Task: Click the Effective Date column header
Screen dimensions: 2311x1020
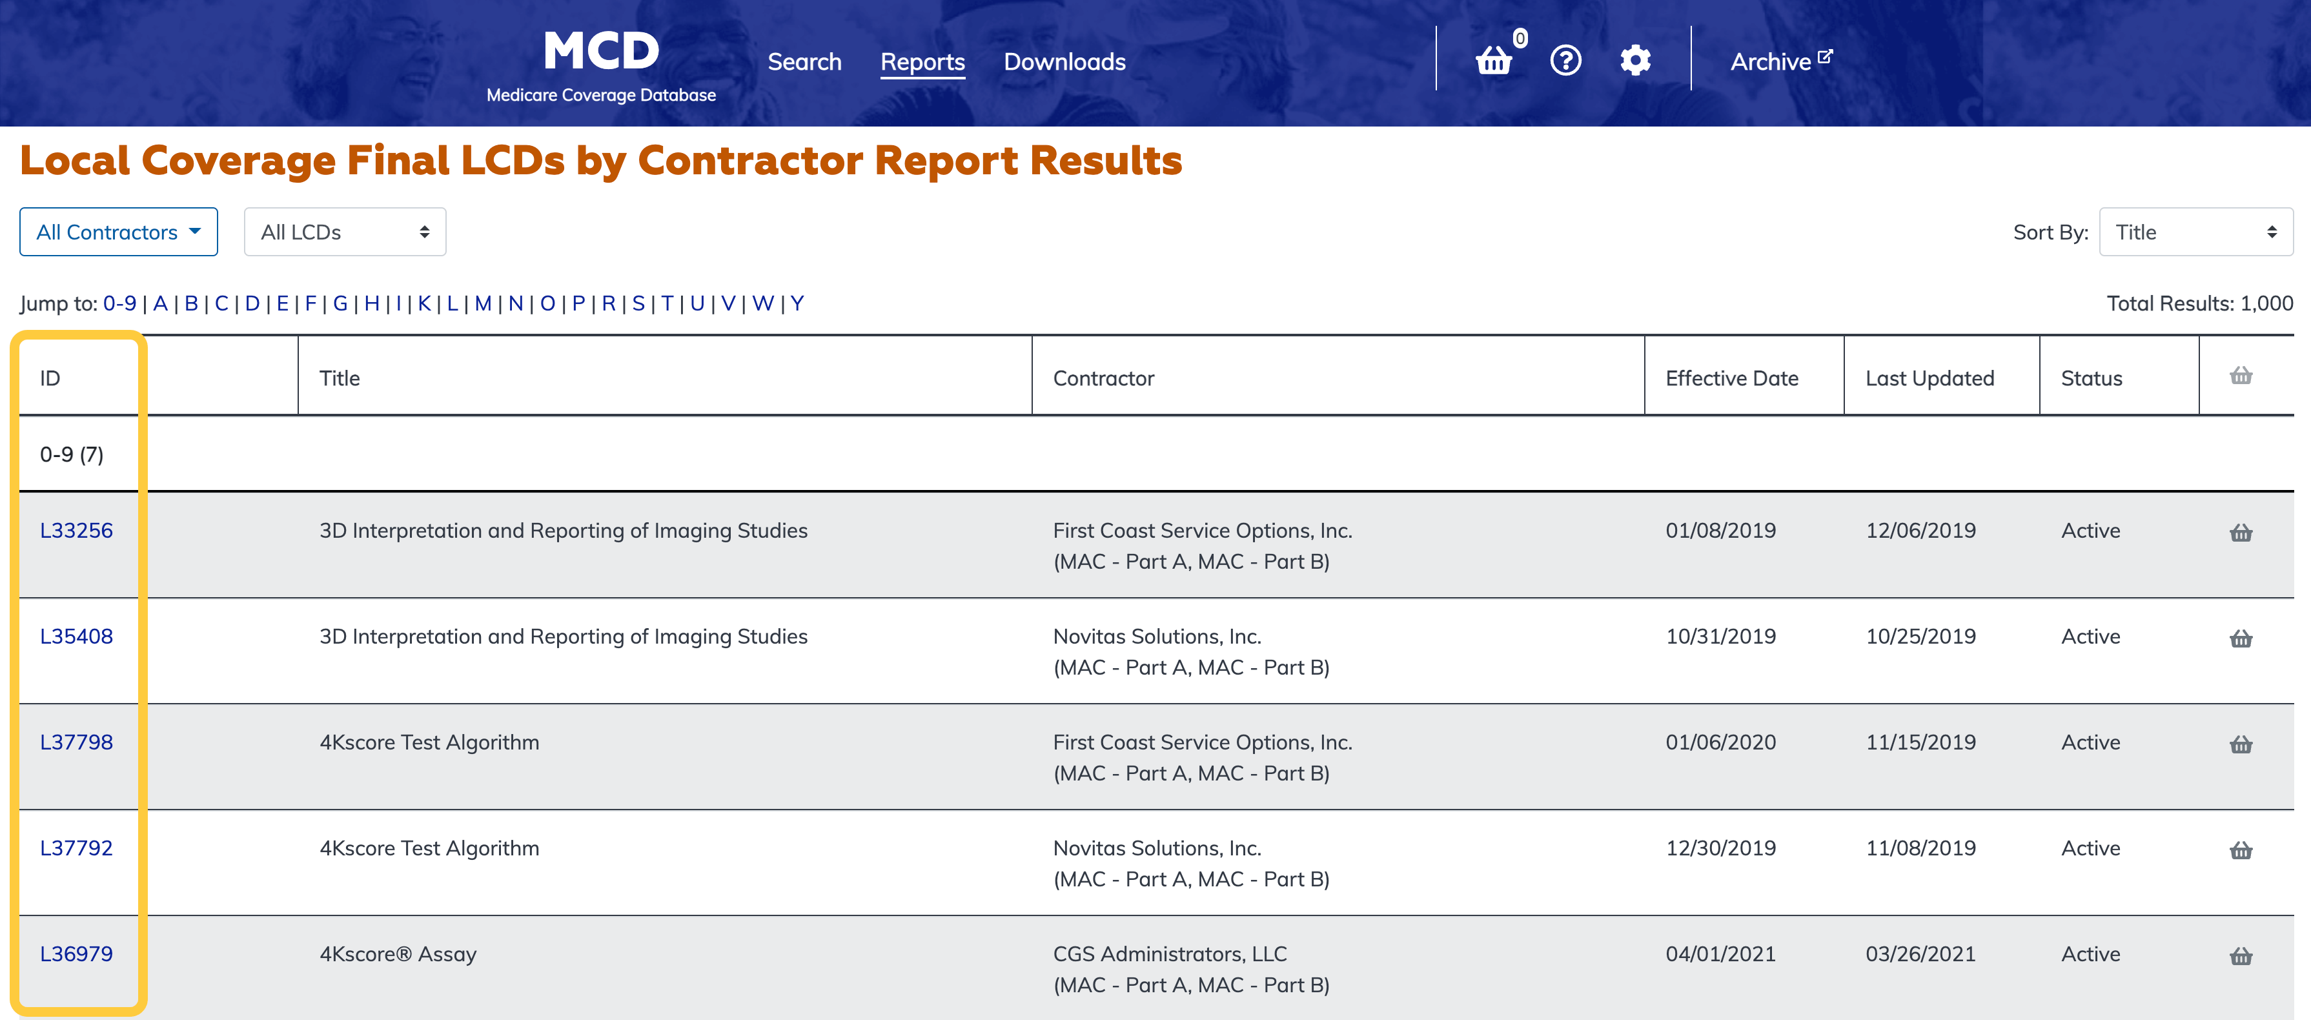Action: [x=1731, y=378]
